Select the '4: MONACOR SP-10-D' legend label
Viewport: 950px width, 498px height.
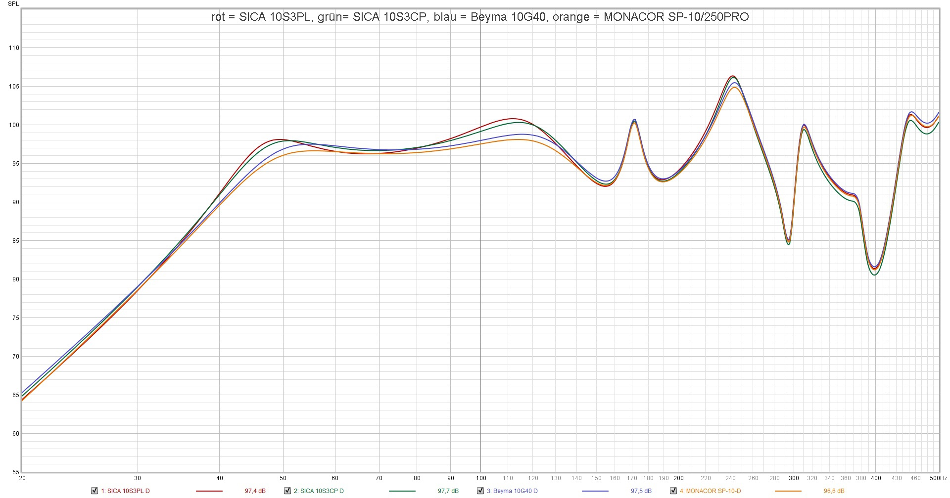coord(711,491)
